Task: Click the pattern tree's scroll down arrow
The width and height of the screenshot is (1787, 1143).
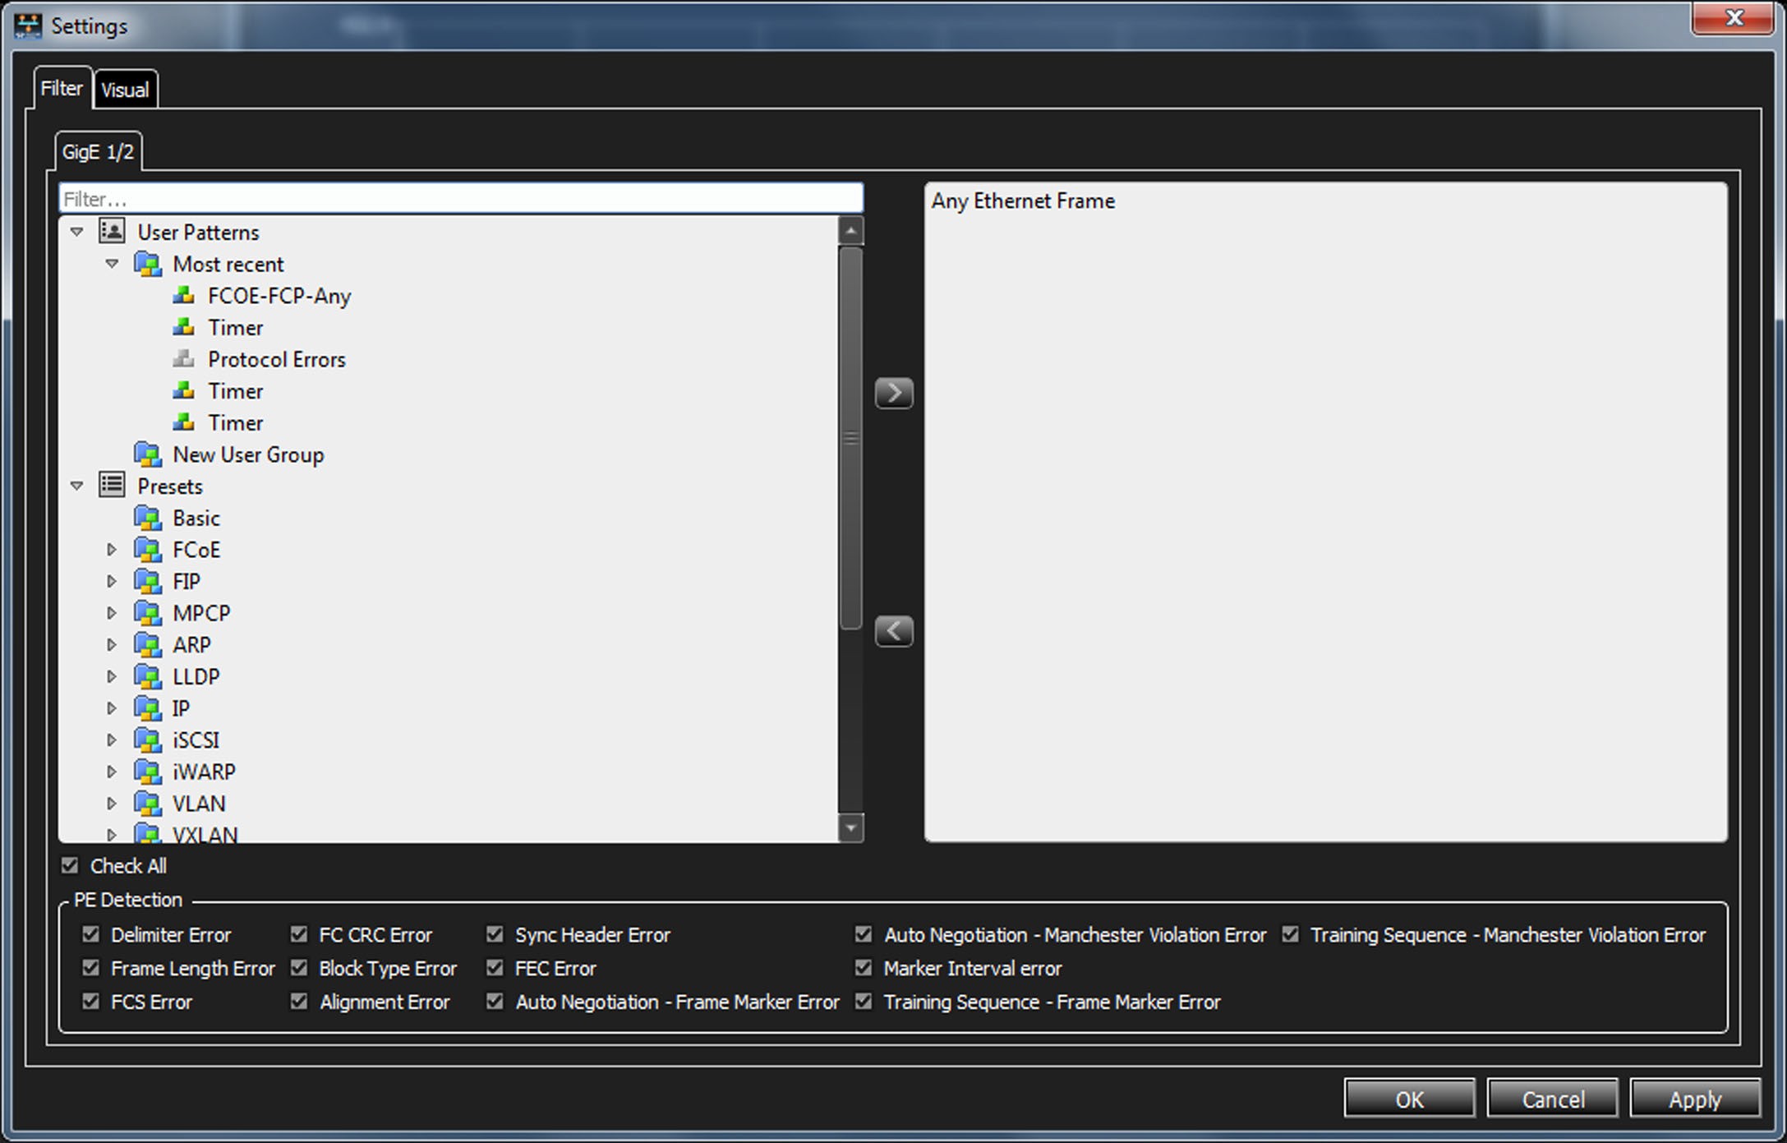Action: coord(850,827)
